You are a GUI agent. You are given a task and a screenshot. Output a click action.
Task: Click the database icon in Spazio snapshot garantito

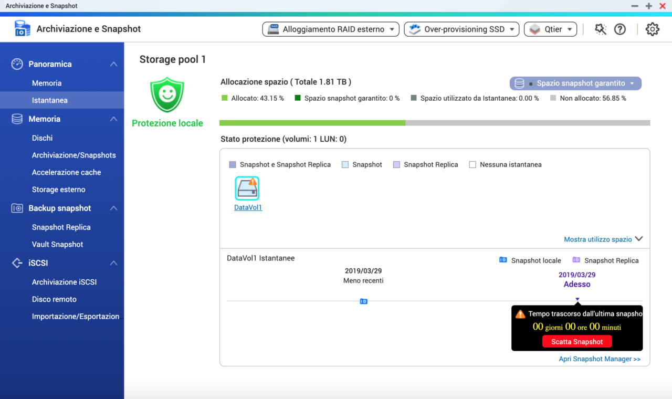pyautogui.click(x=519, y=83)
